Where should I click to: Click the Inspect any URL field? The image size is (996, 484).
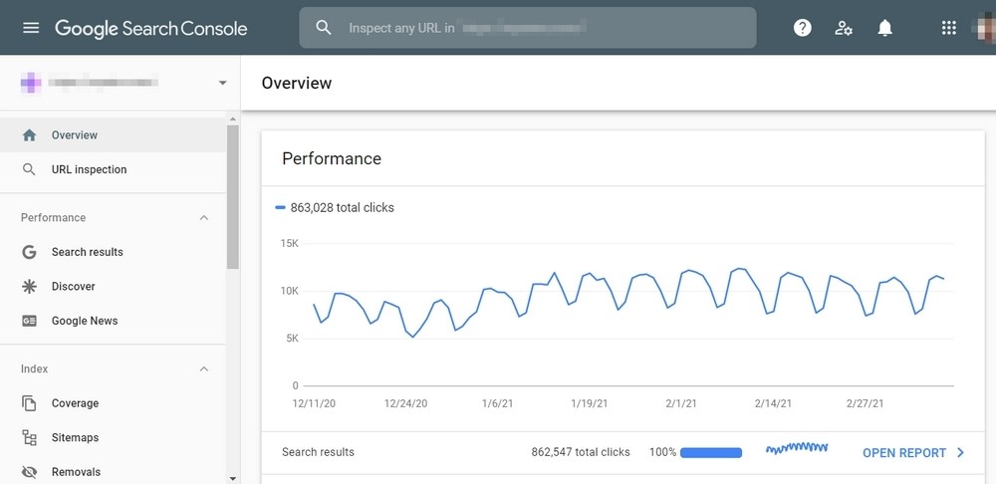(528, 28)
